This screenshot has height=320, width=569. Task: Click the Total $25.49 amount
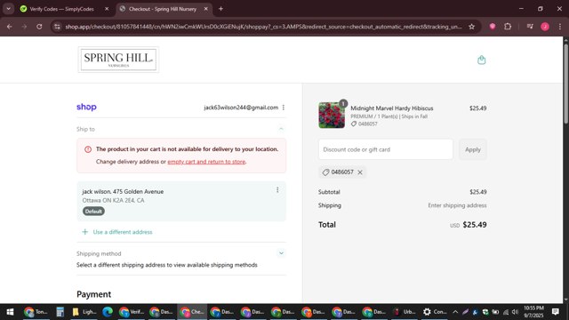click(474, 225)
